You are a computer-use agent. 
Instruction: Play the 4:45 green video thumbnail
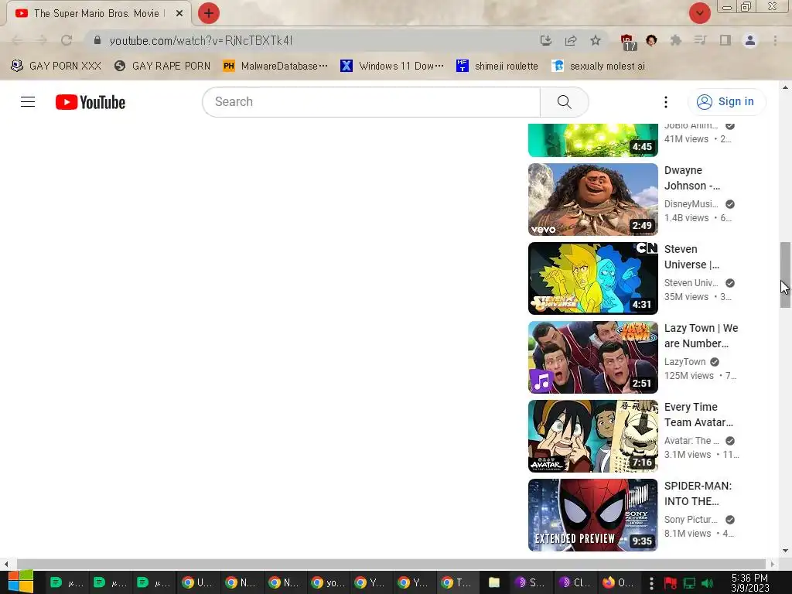[593, 140]
